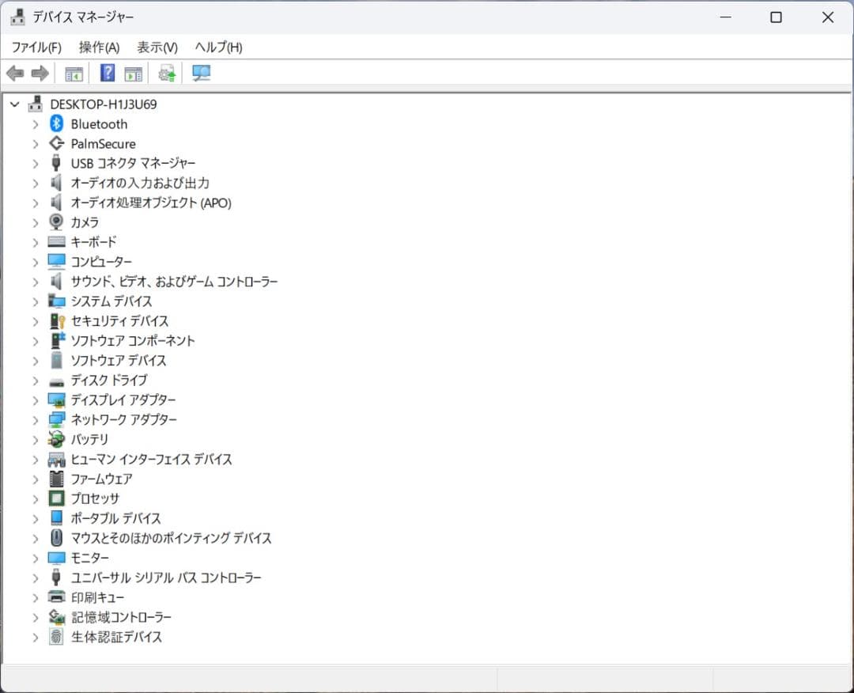Click the scan for hardware changes icon

coord(202,74)
